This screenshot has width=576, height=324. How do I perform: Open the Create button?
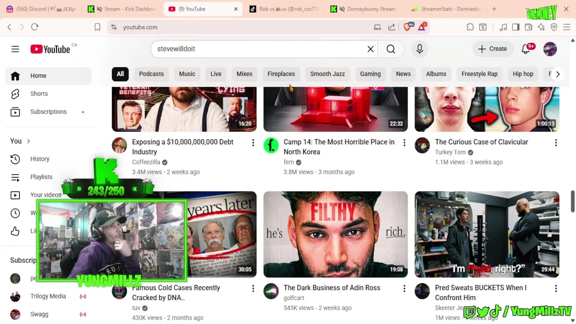[492, 49]
